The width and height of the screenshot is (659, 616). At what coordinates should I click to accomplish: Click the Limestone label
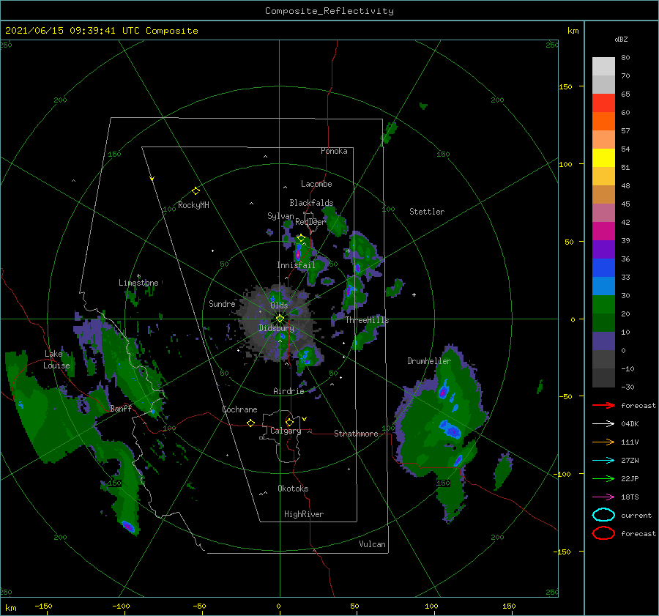tap(138, 283)
